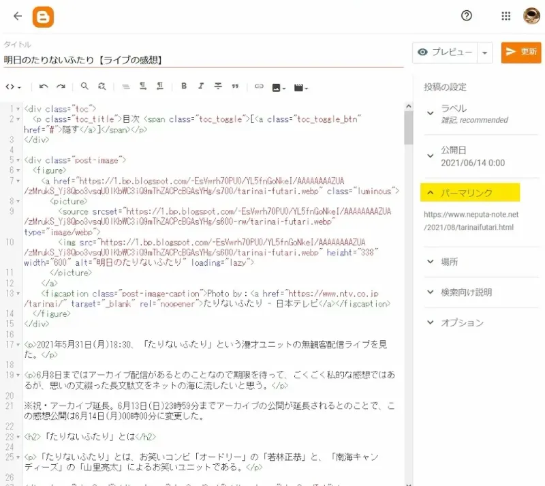Apply bold formatting

[x=184, y=87]
